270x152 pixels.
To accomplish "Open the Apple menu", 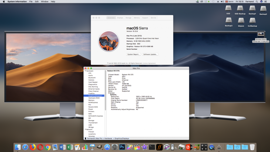I will (4, 2).
